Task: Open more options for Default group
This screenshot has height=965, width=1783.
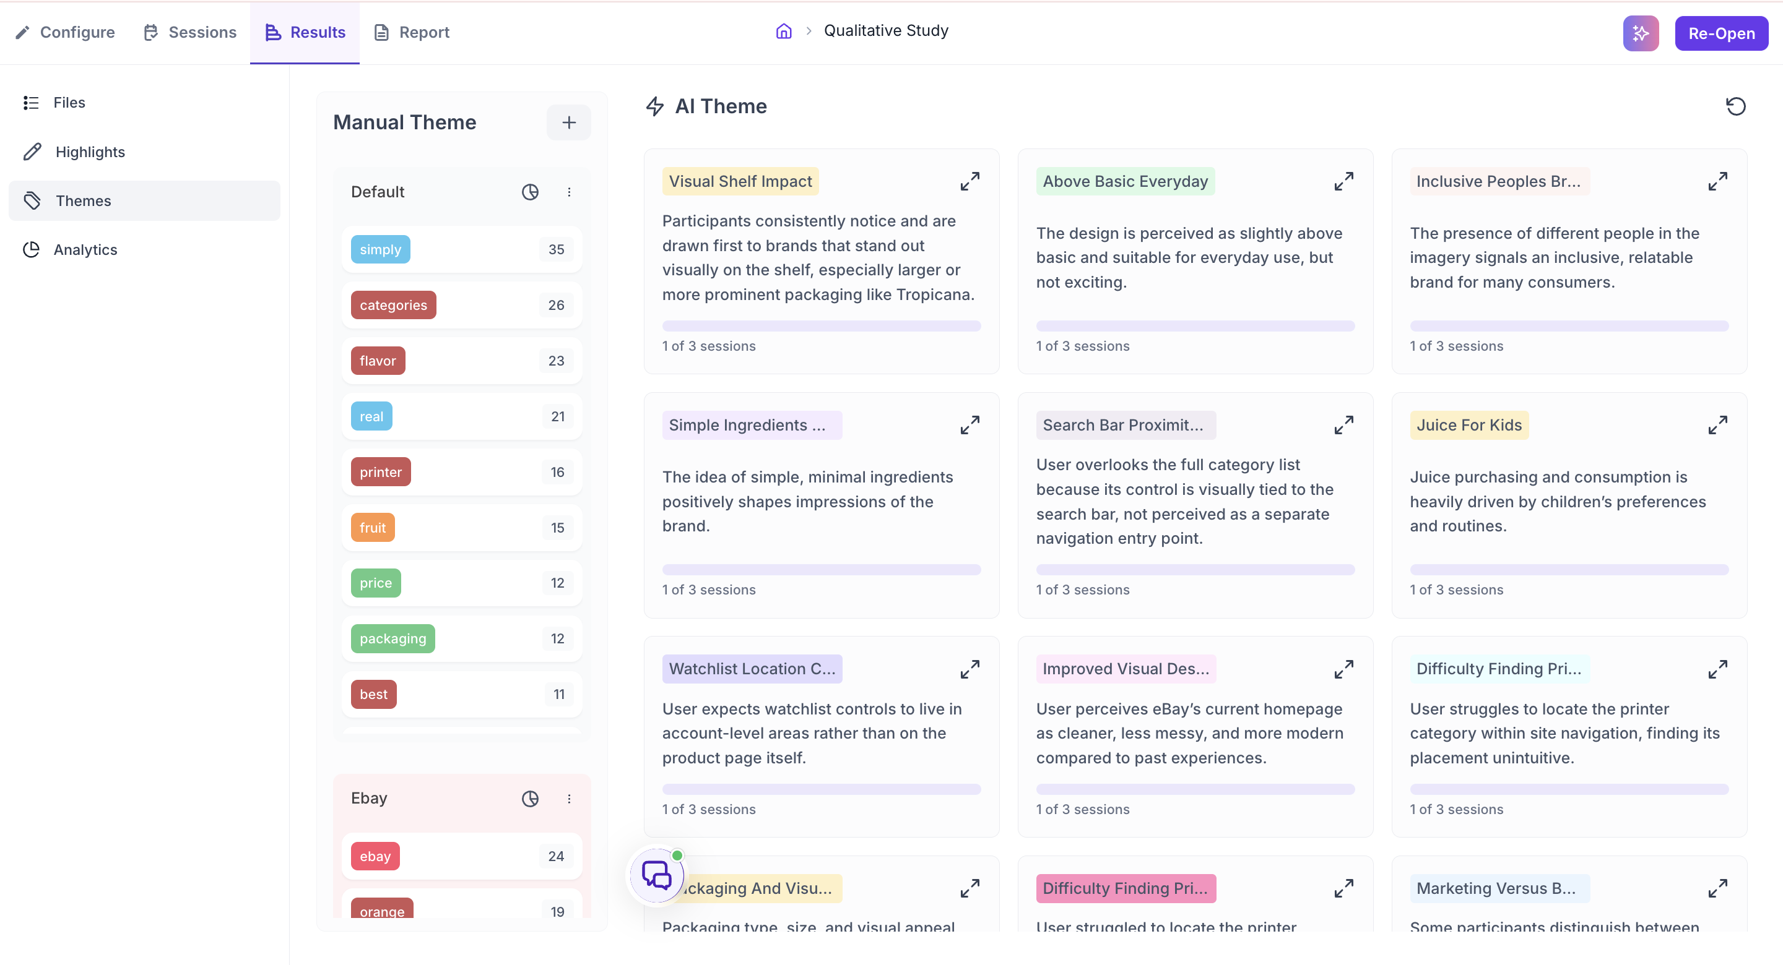Action: (x=569, y=192)
